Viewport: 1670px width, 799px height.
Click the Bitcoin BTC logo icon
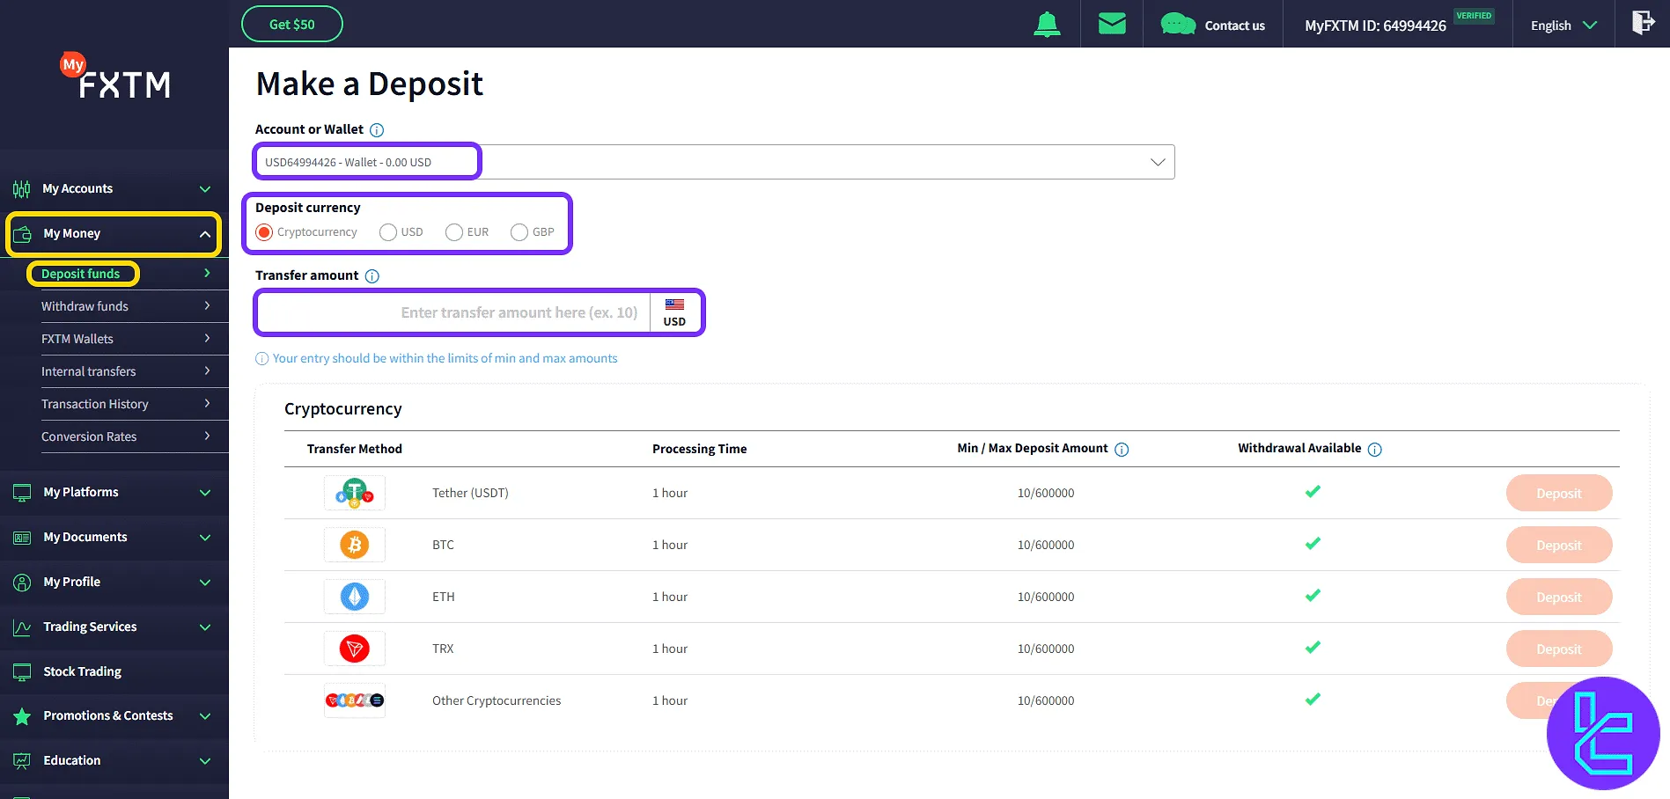tap(355, 546)
